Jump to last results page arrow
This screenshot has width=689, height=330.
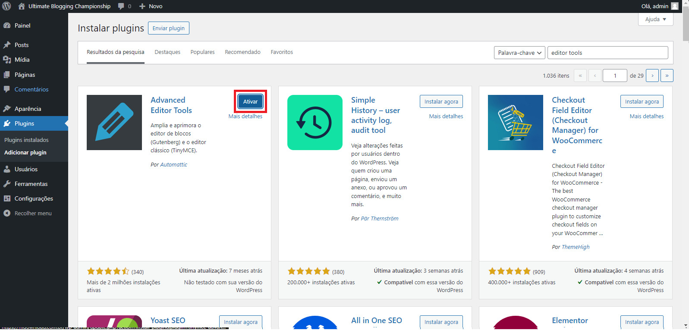[667, 75]
